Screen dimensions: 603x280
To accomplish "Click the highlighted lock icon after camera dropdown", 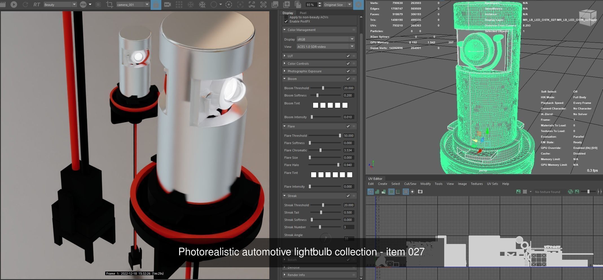I will [156, 5].
